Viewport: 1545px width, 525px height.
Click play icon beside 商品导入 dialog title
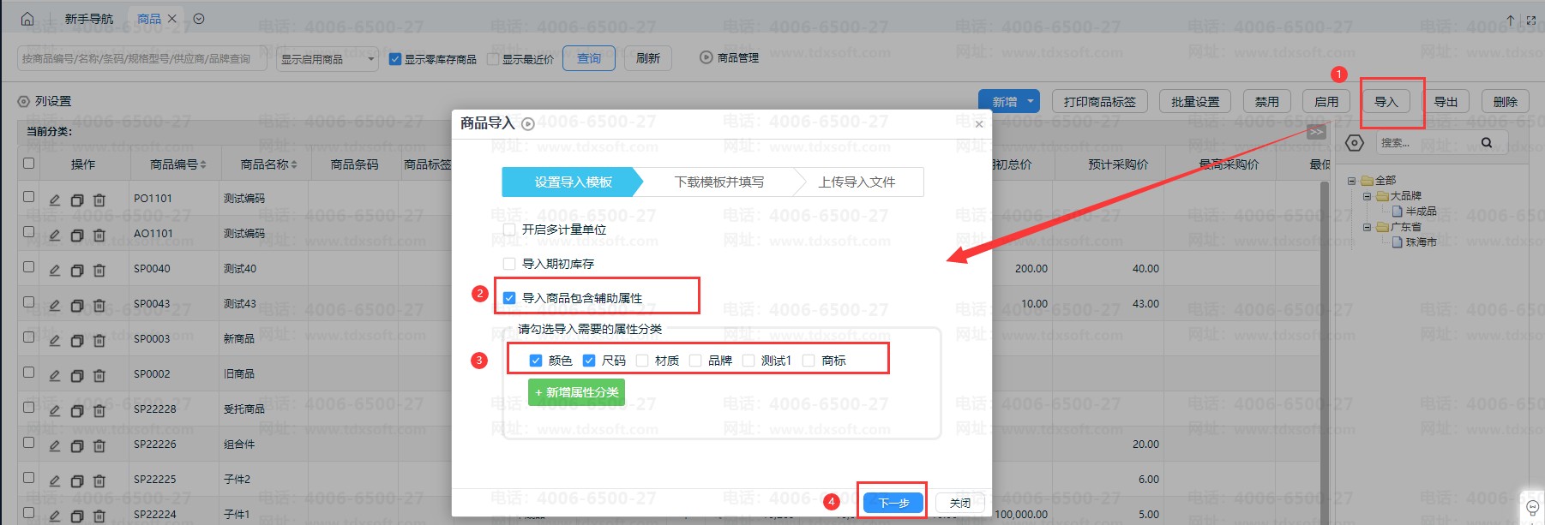click(528, 124)
